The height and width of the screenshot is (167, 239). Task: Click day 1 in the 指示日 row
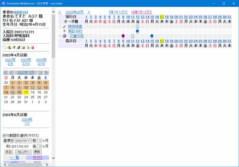tap(86, 41)
